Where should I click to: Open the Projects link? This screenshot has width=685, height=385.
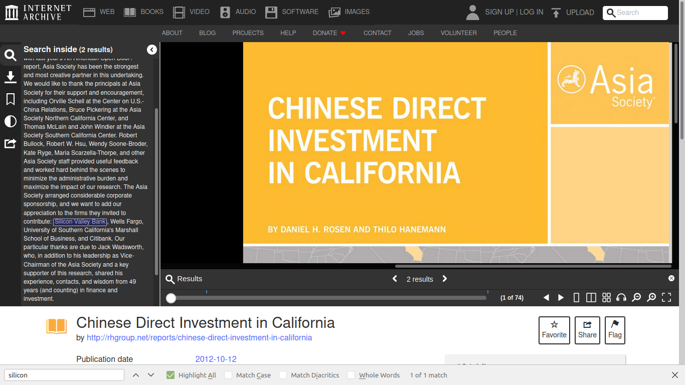(x=248, y=33)
